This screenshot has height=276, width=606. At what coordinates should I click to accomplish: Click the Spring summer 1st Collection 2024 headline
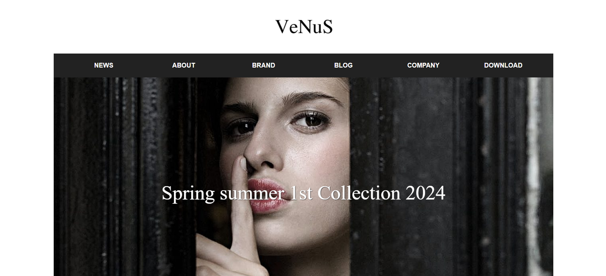[303, 193]
